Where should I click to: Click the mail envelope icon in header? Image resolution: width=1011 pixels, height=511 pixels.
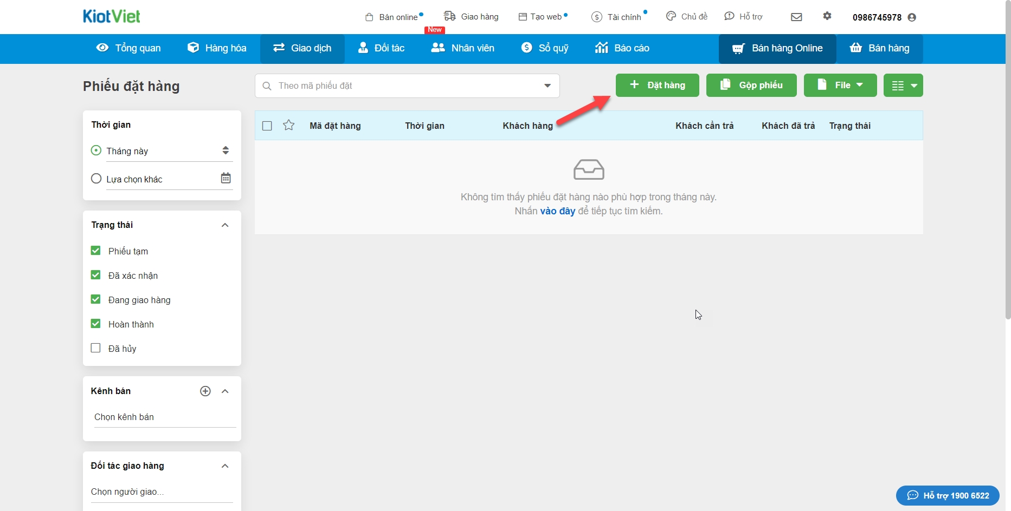[796, 17]
